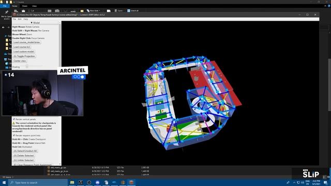331x186 pixels.
Task: Click the (5) Toggle Projection button
Action: [24, 56]
